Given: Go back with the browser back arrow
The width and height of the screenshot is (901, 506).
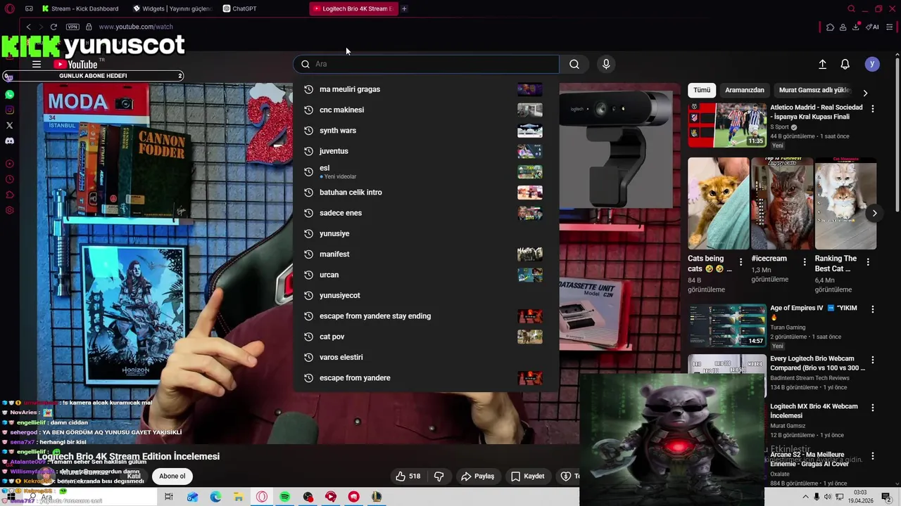Looking at the screenshot, I should (28, 27).
